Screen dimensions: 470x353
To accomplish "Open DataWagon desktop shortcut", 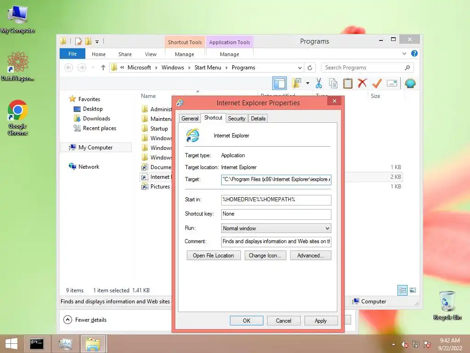I will click(17, 66).
